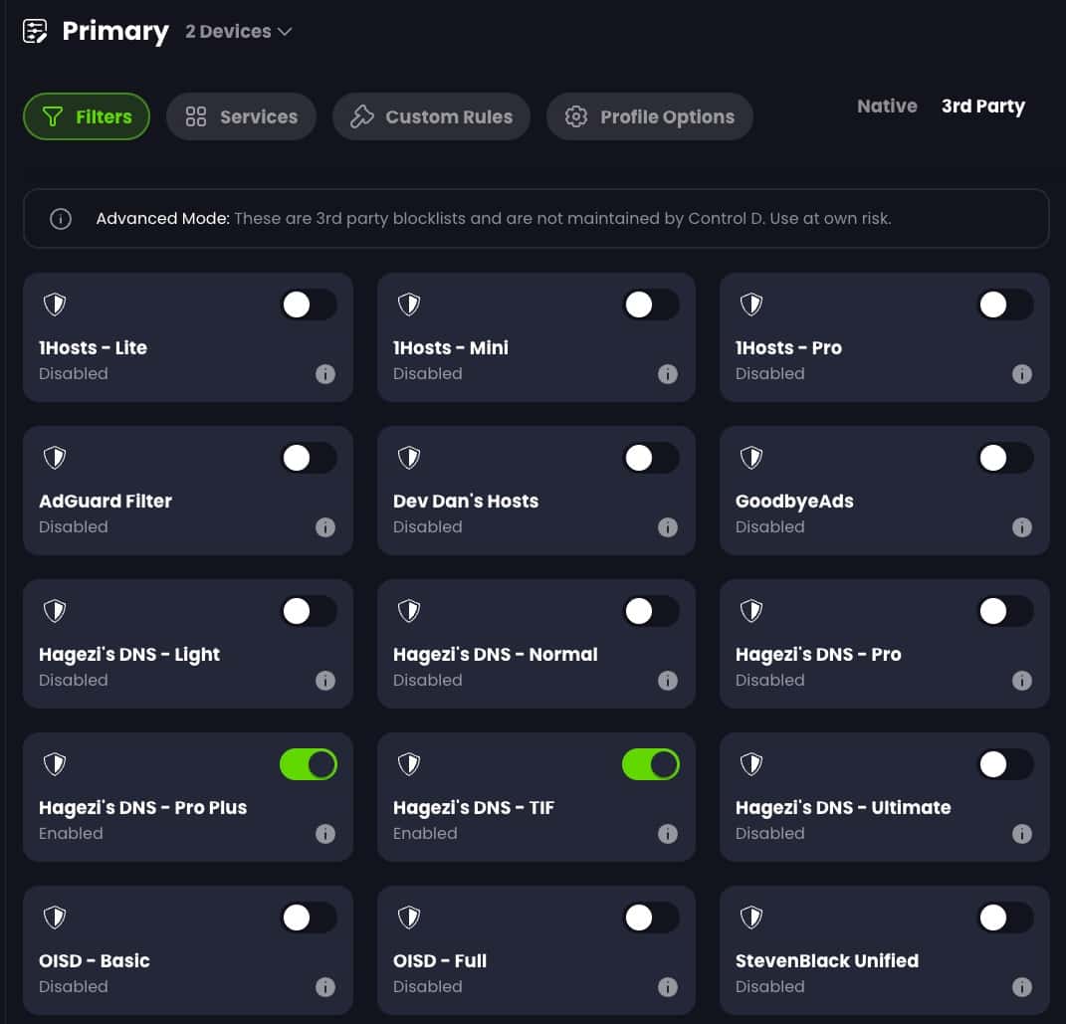Select the Filters tab
The image size is (1066, 1024).
click(x=87, y=116)
